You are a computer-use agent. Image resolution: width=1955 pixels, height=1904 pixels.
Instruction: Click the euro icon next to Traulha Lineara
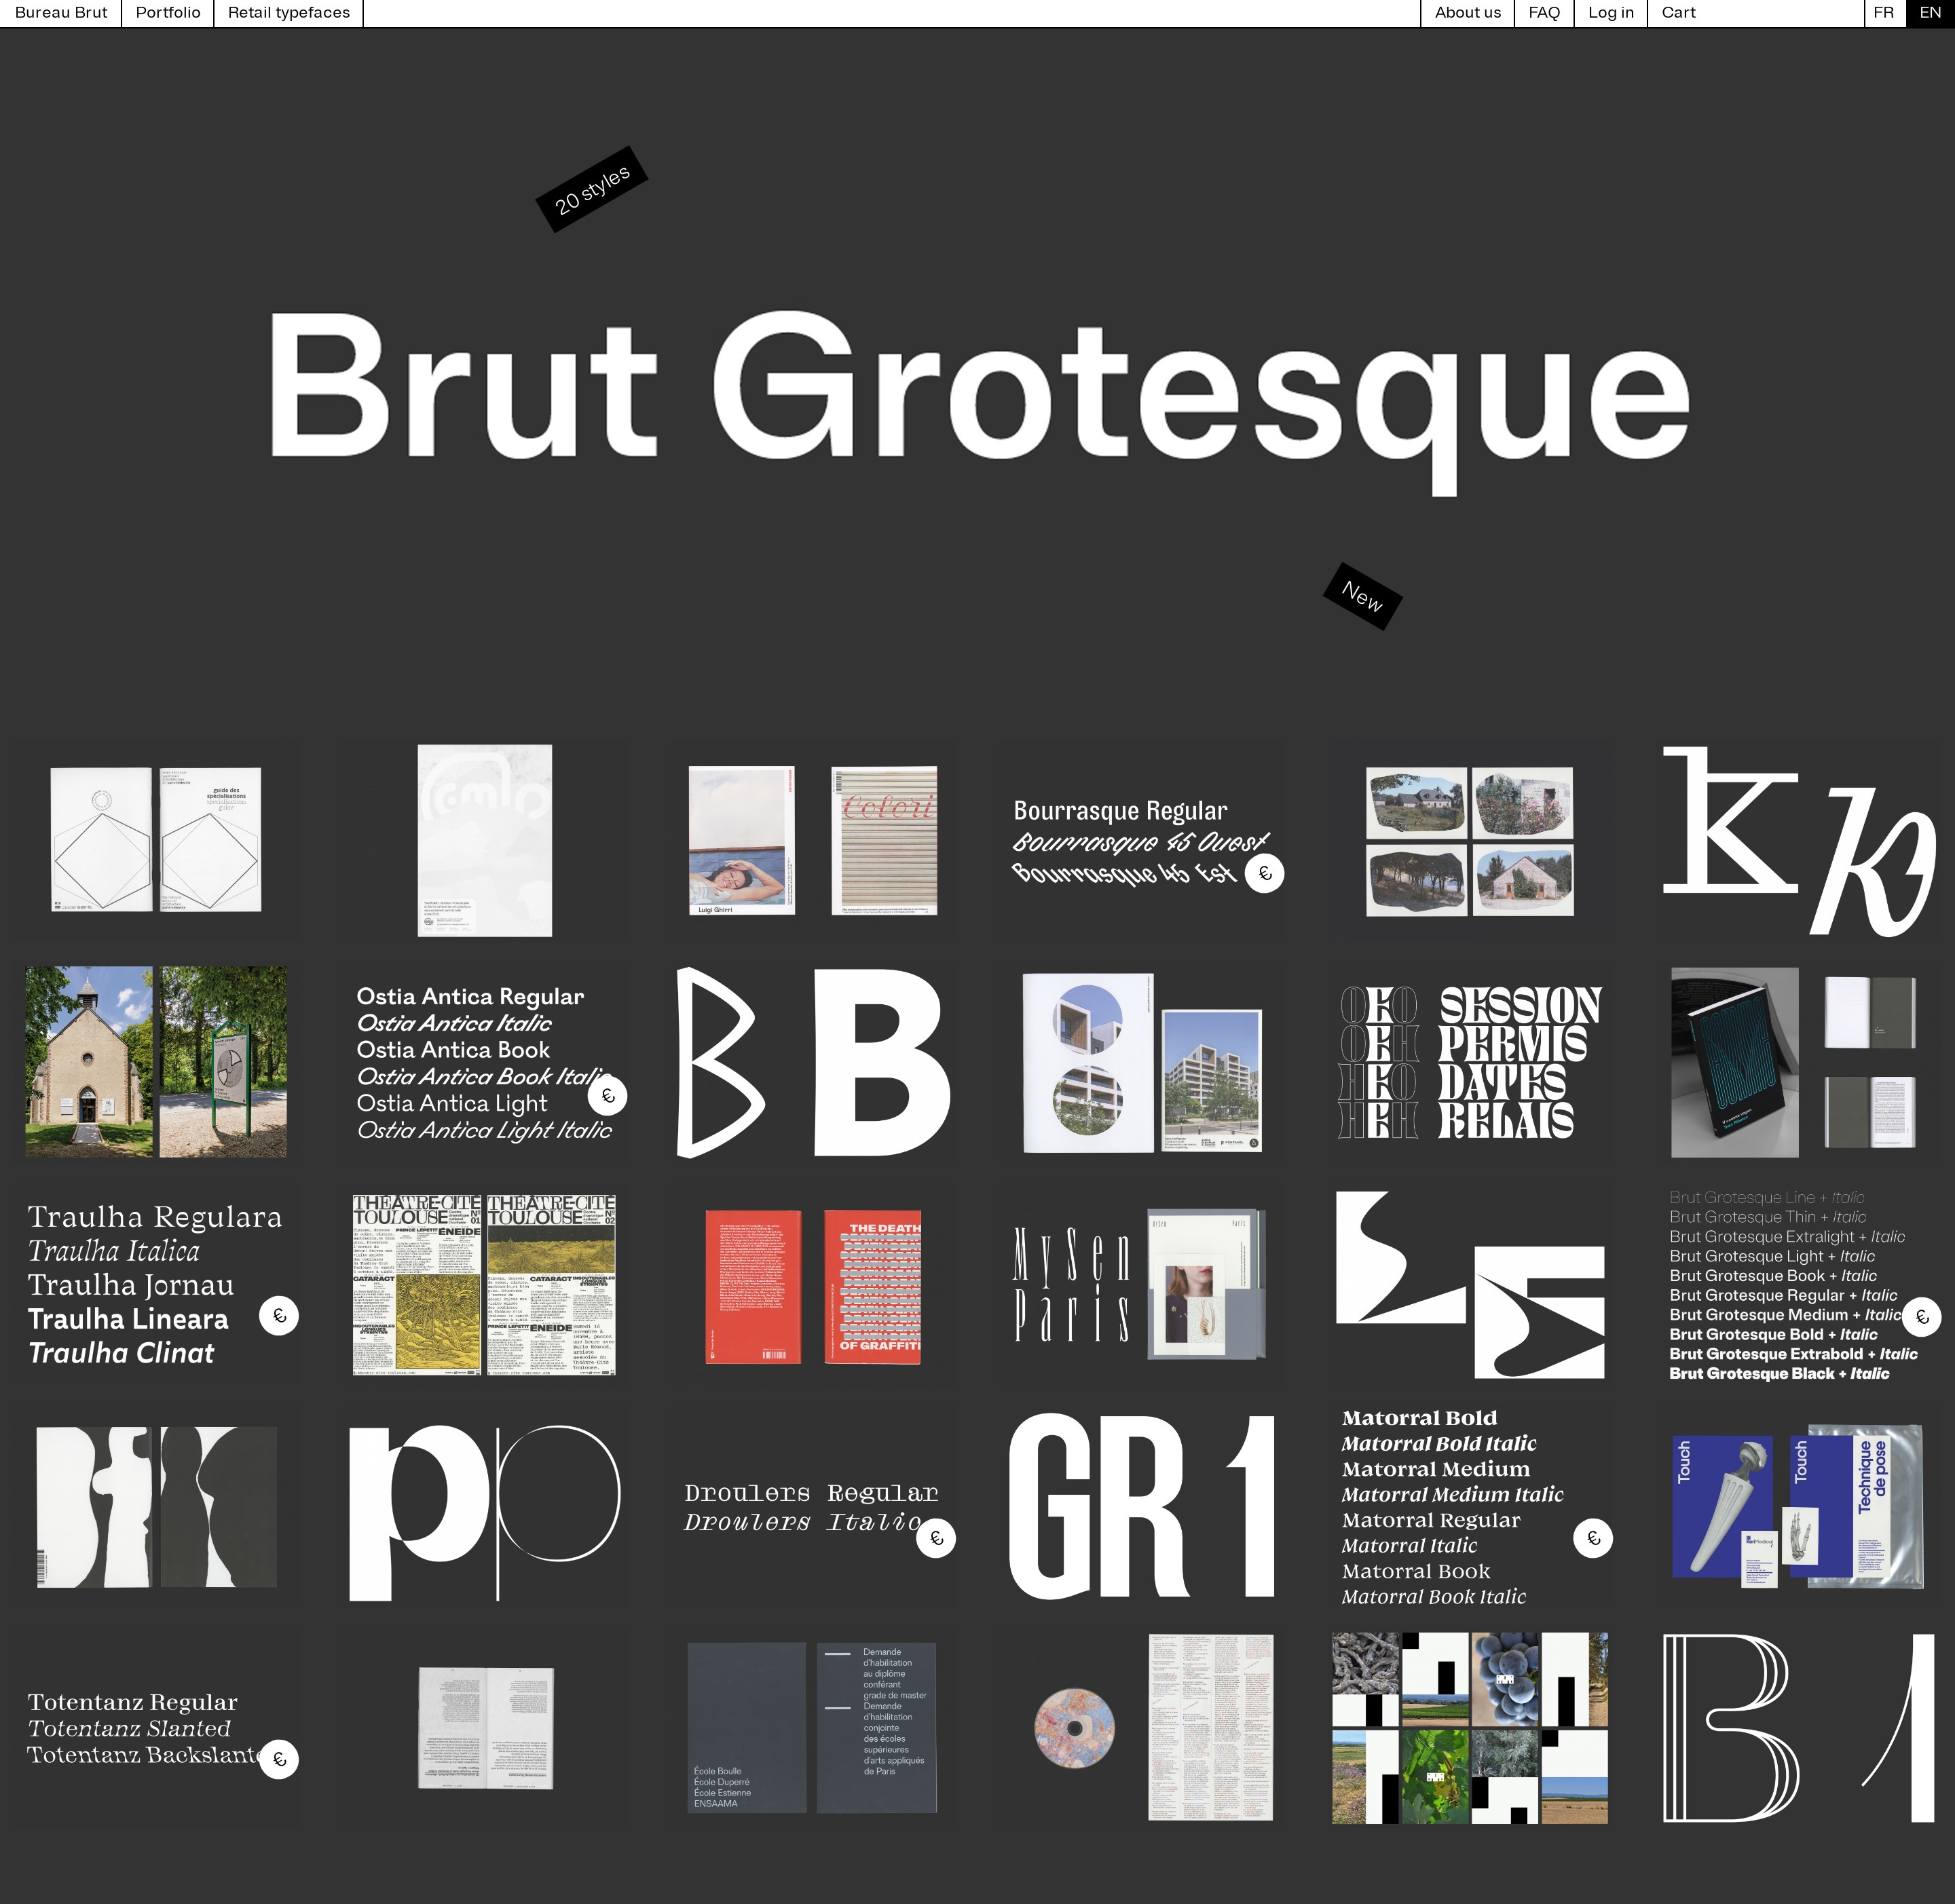[279, 1316]
